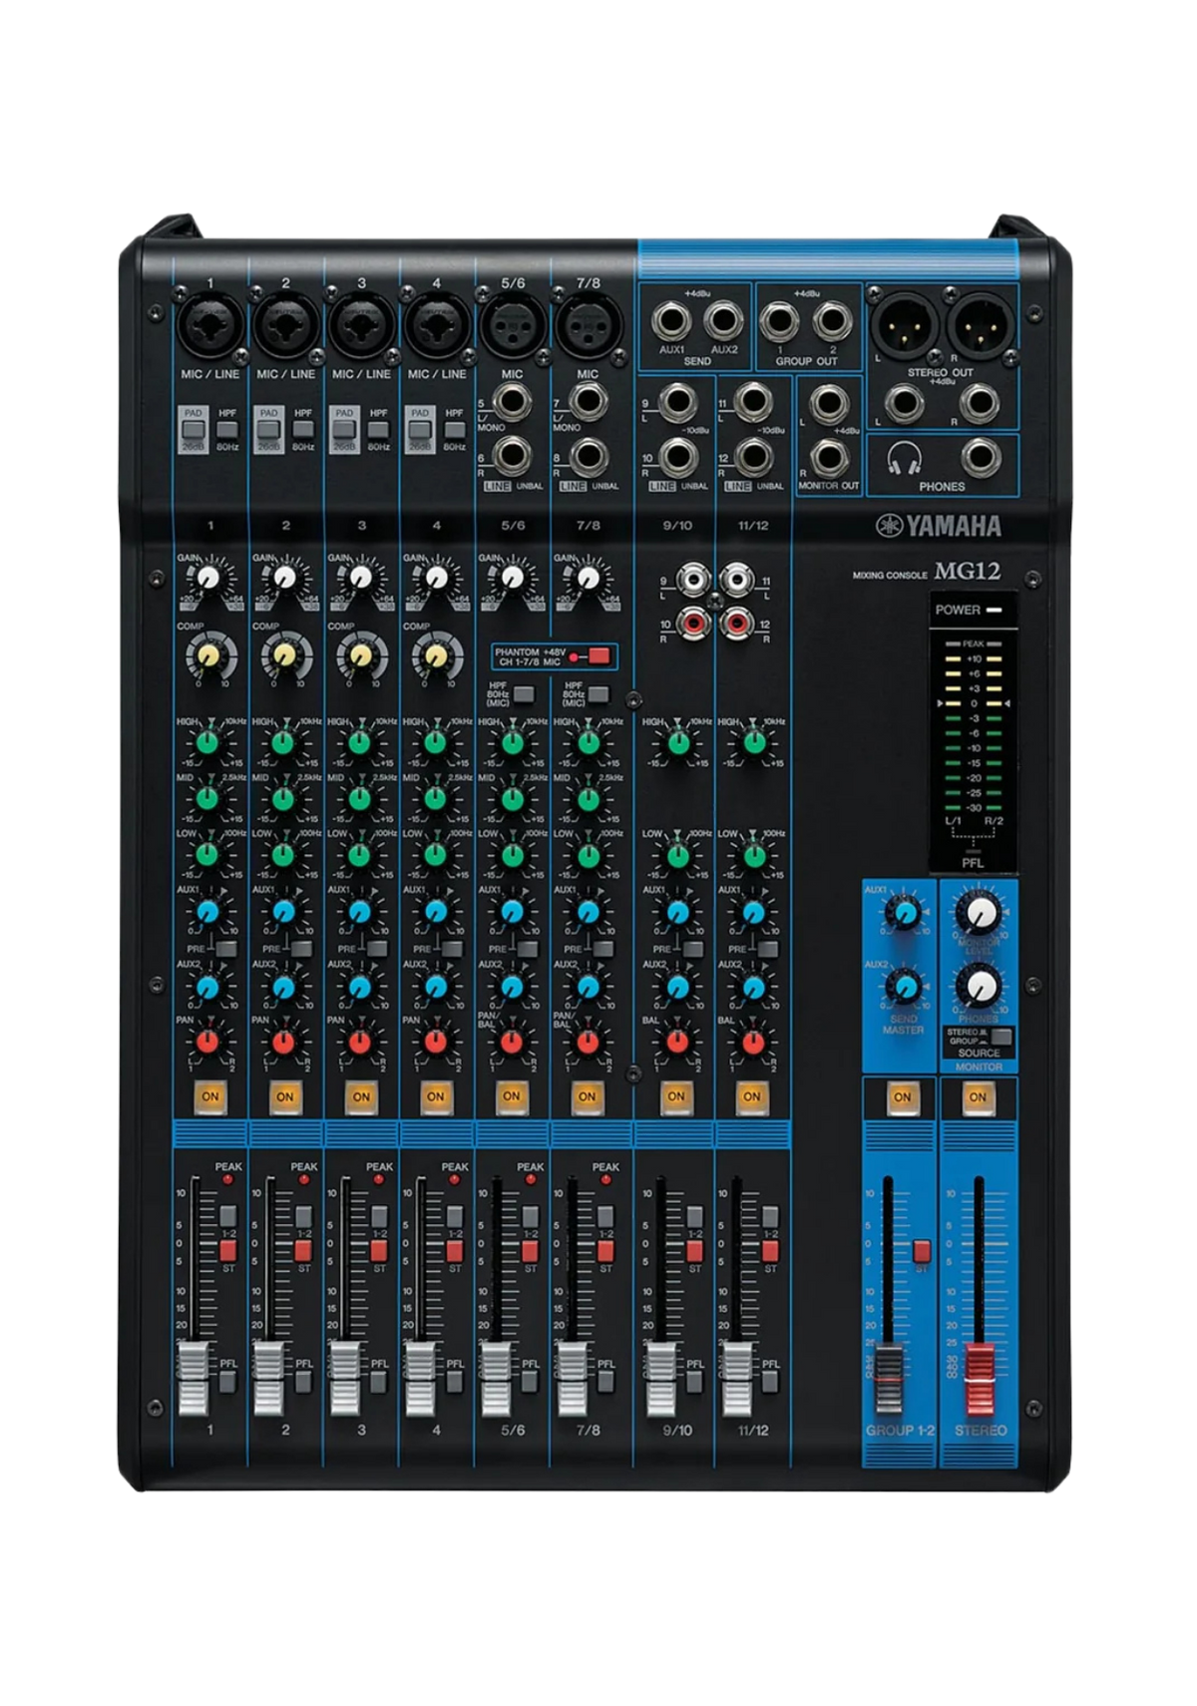The width and height of the screenshot is (1197, 1706).
Task: Click the Yamaha tuning-fork logo
Action: click(x=888, y=525)
